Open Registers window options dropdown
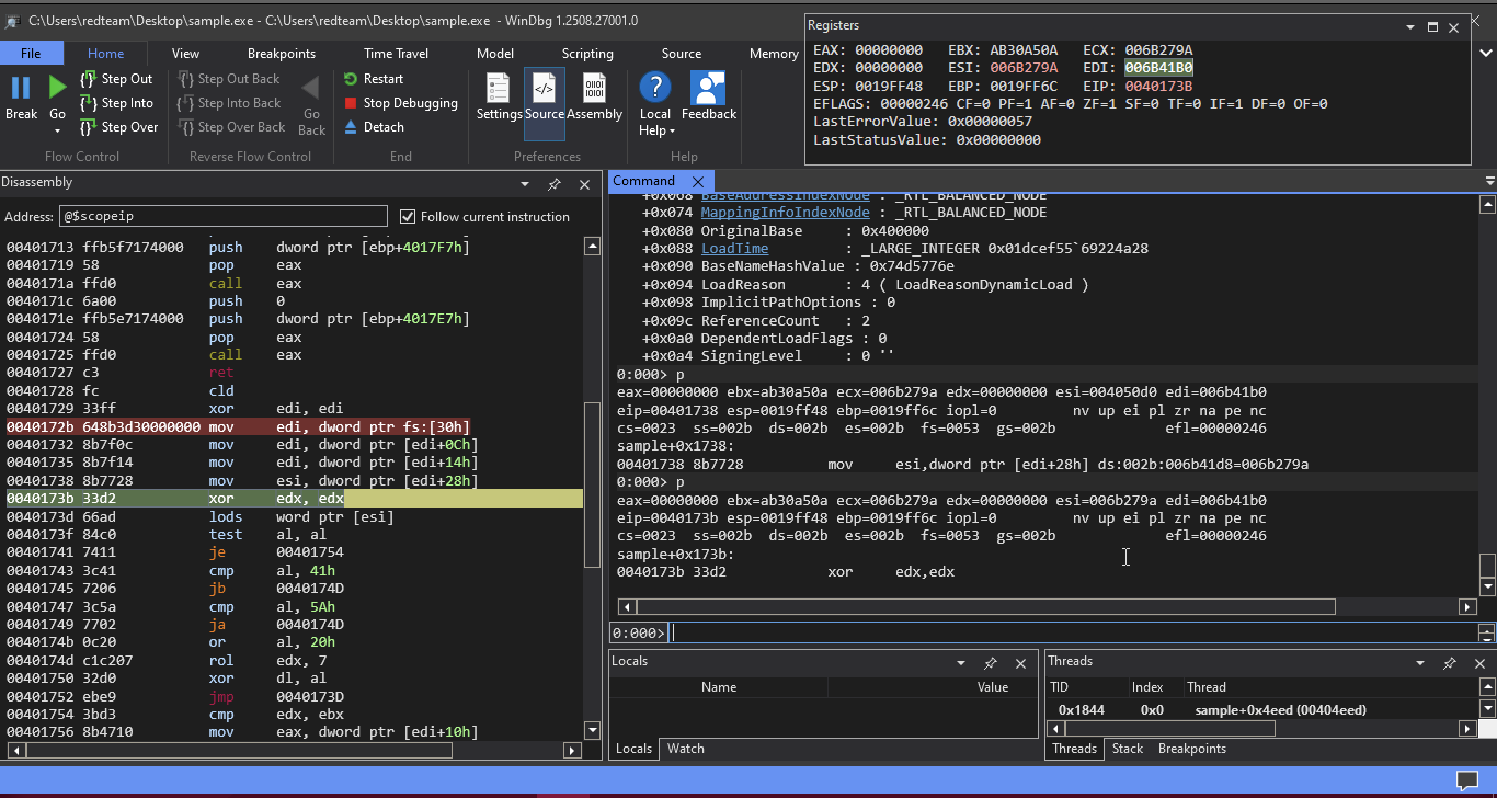1497x798 pixels. pyautogui.click(x=1410, y=27)
